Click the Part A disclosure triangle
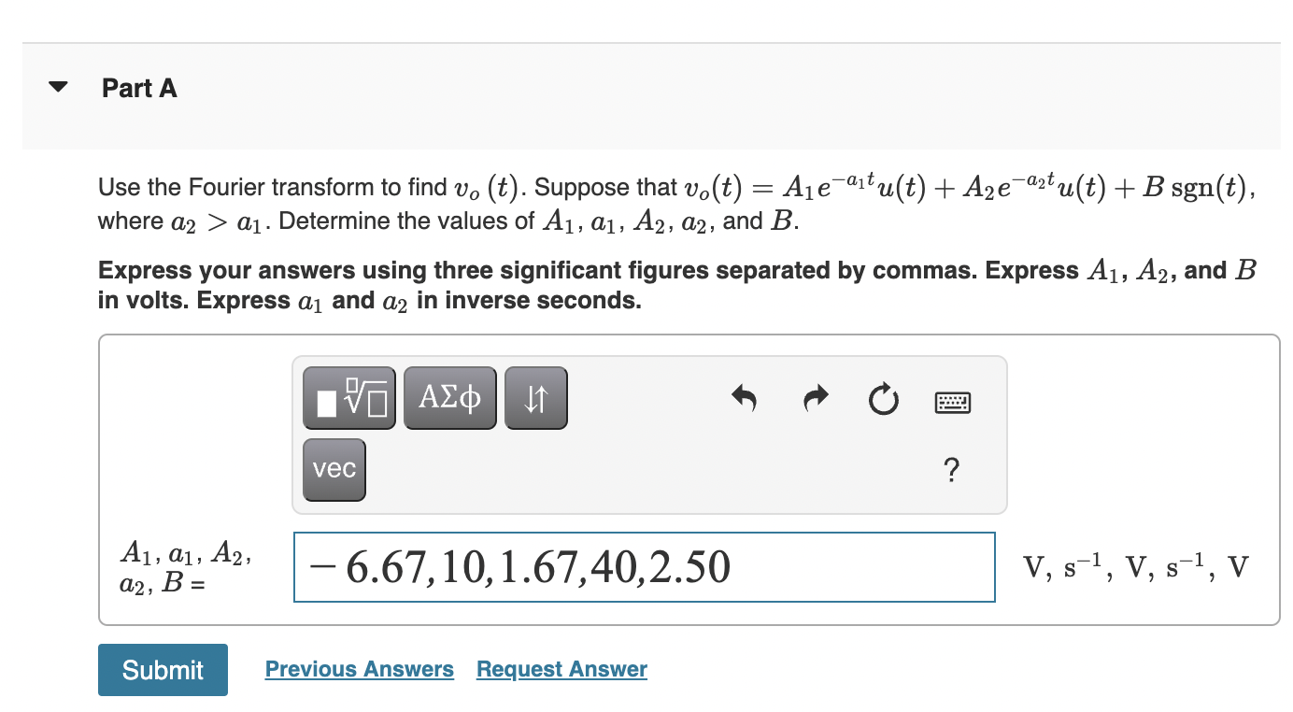Screen dimensions: 1293x712 [57, 86]
